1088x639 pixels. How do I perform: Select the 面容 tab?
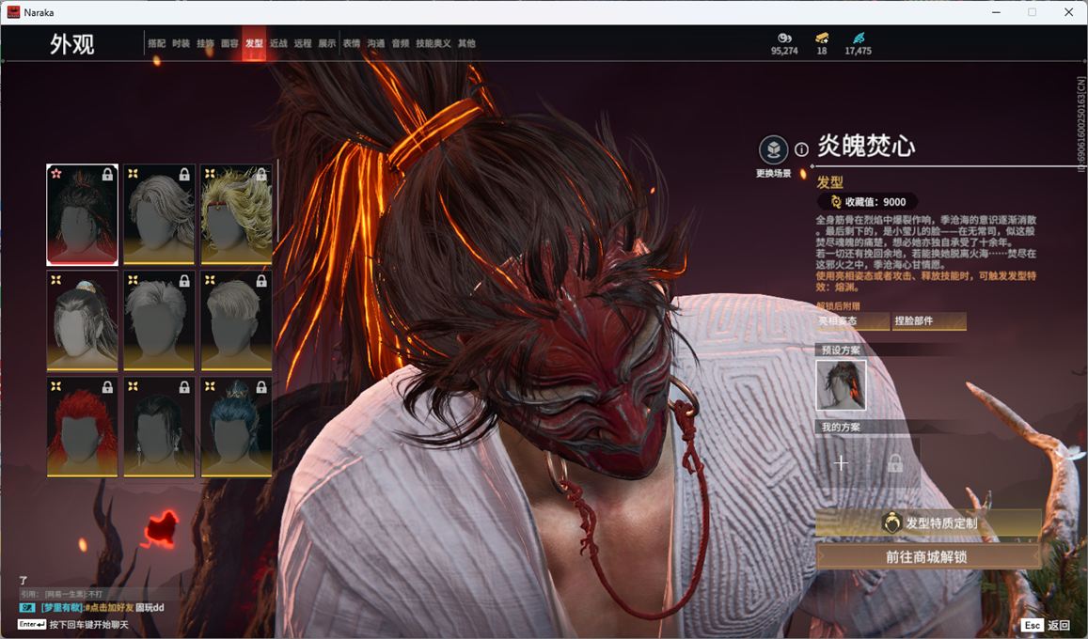pos(229,43)
